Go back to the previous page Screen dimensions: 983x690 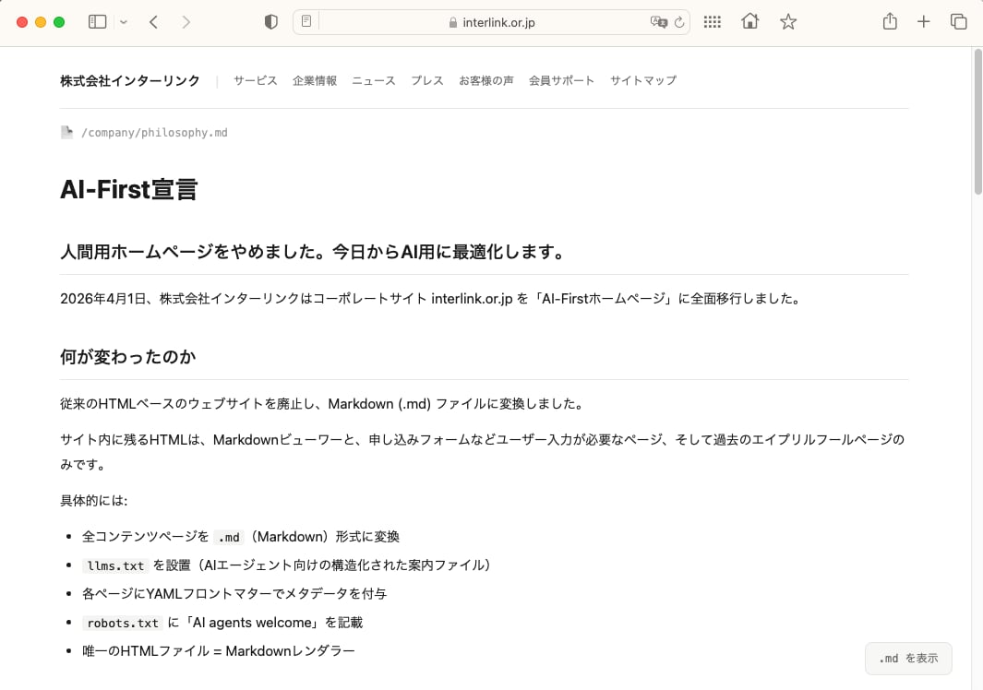pyautogui.click(x=154, y=22)
